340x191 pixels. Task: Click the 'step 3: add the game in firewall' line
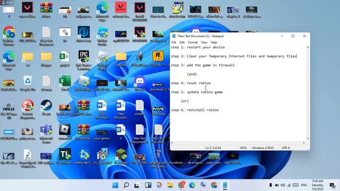[x=203, y=65]
